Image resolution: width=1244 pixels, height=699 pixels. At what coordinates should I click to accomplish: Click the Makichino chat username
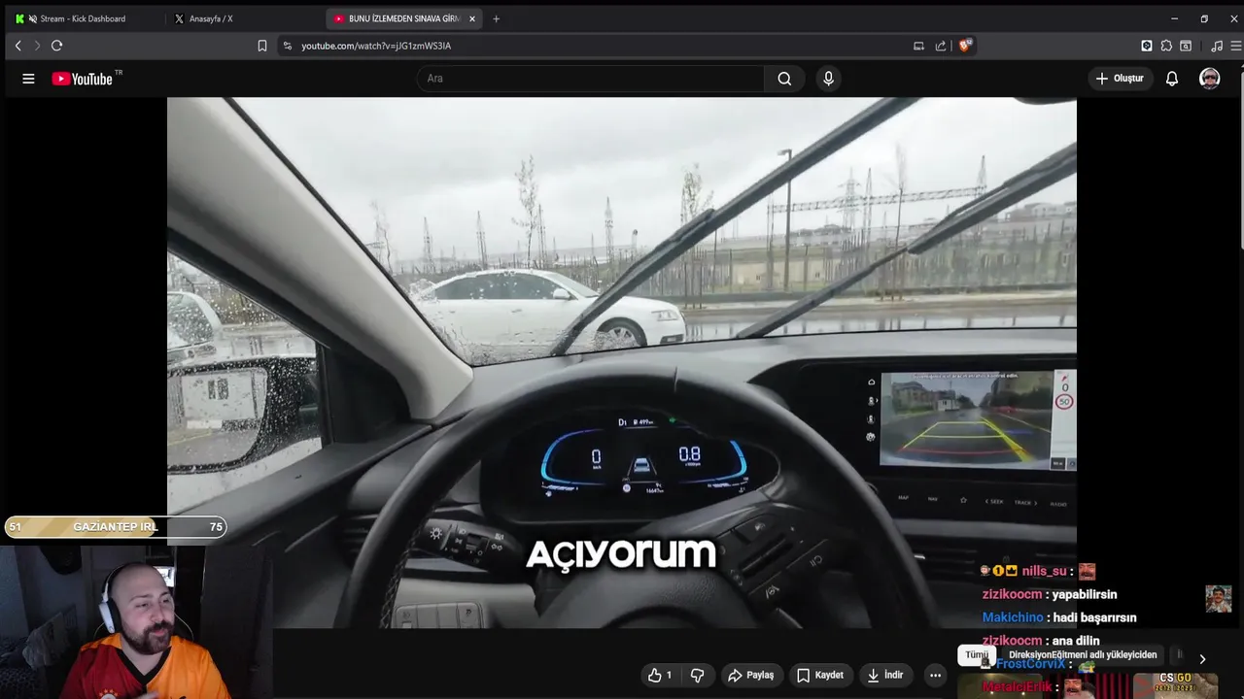pos(1013,617)
